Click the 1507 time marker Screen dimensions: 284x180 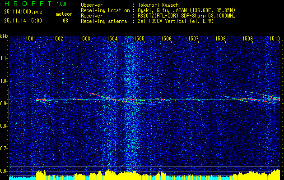tap(193, 38)
